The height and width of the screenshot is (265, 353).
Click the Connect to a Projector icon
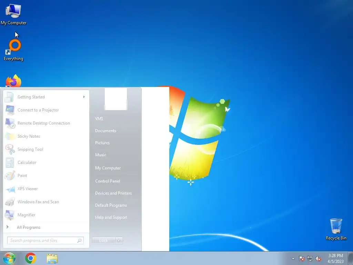click(x=10, y=110)
